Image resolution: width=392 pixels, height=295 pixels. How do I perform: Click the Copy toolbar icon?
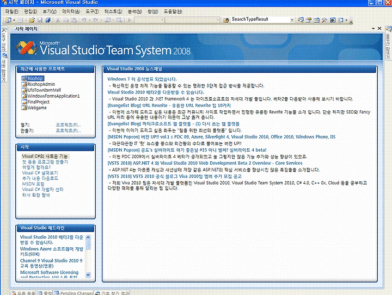(x=66, y=20)
